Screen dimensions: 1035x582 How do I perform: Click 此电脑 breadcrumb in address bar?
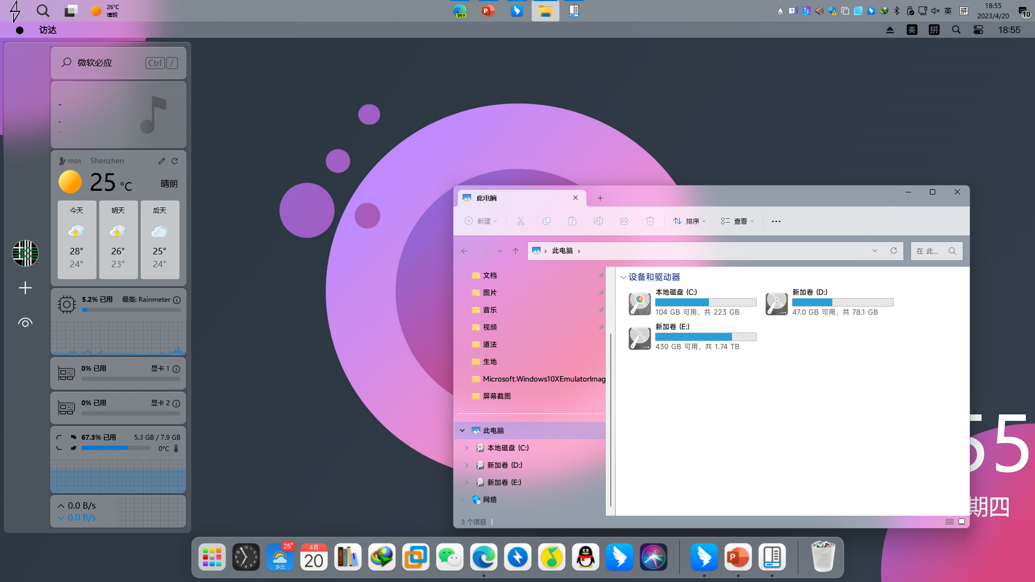[562, 251]
